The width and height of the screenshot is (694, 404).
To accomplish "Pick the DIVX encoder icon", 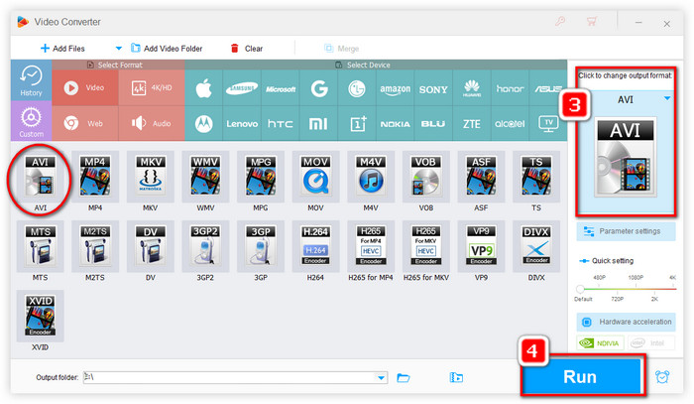I will pyautogui.click(x=536, y=246).
